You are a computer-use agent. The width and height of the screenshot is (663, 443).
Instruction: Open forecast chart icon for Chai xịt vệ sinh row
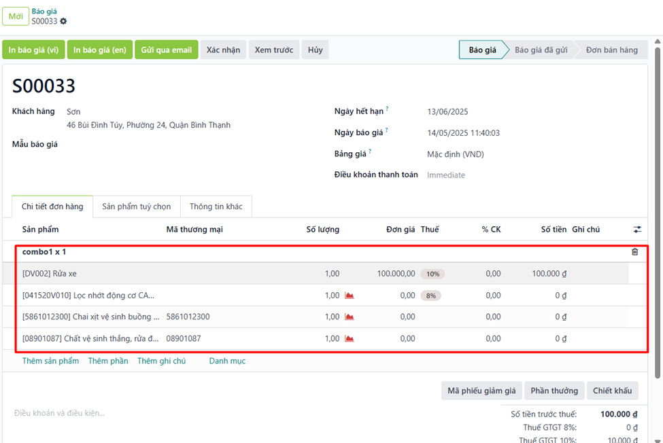point(350,317)
